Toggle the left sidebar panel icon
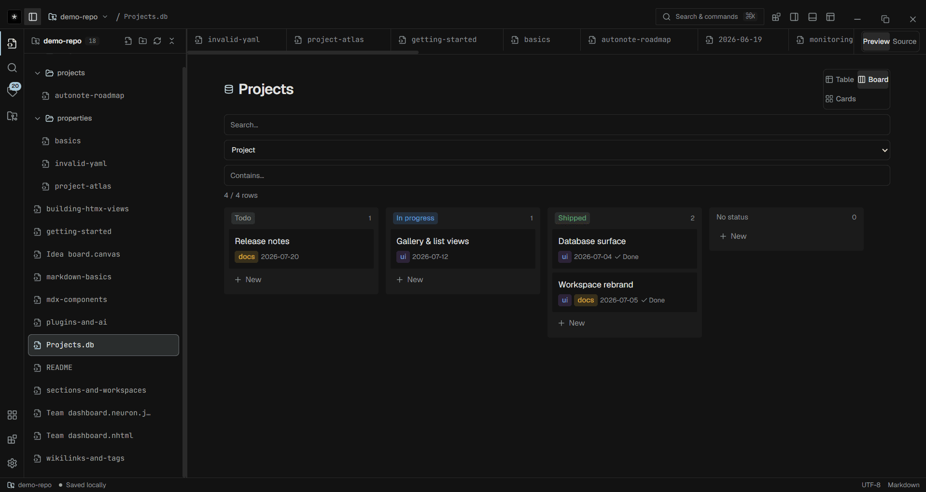926x492 pixels. click(x=33, y=17)
